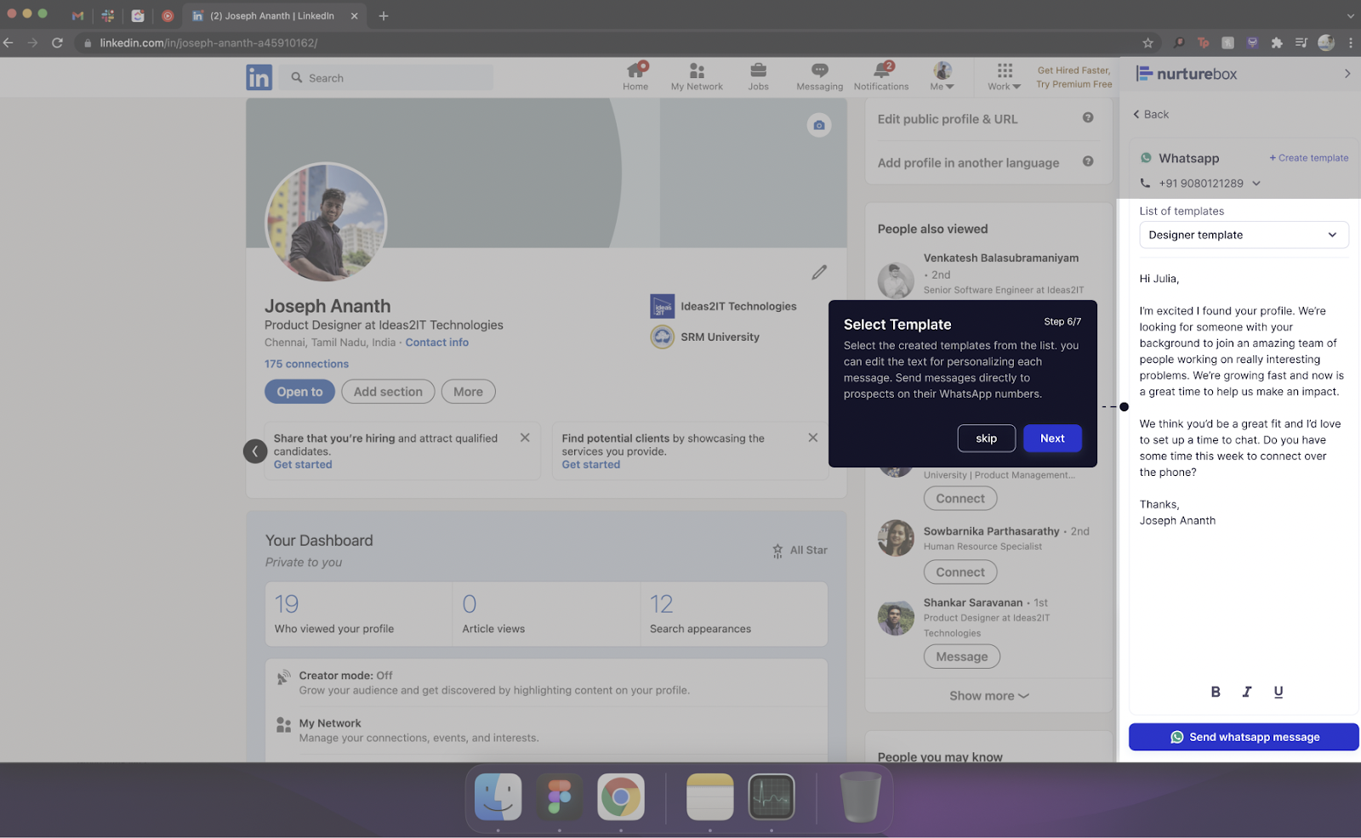The height and width of the screenshot is (838, 1361).
Task: Click the All Star profile level indicator
Action: [x=800, y=551]
